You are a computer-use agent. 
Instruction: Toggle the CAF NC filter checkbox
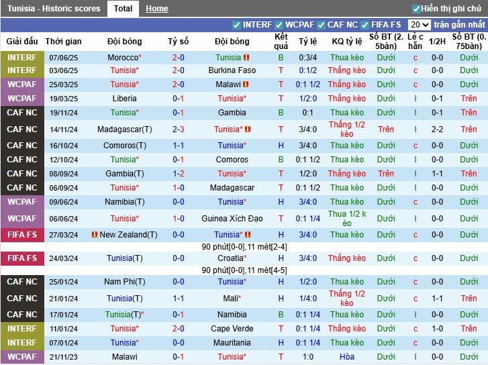coord(321,25)
